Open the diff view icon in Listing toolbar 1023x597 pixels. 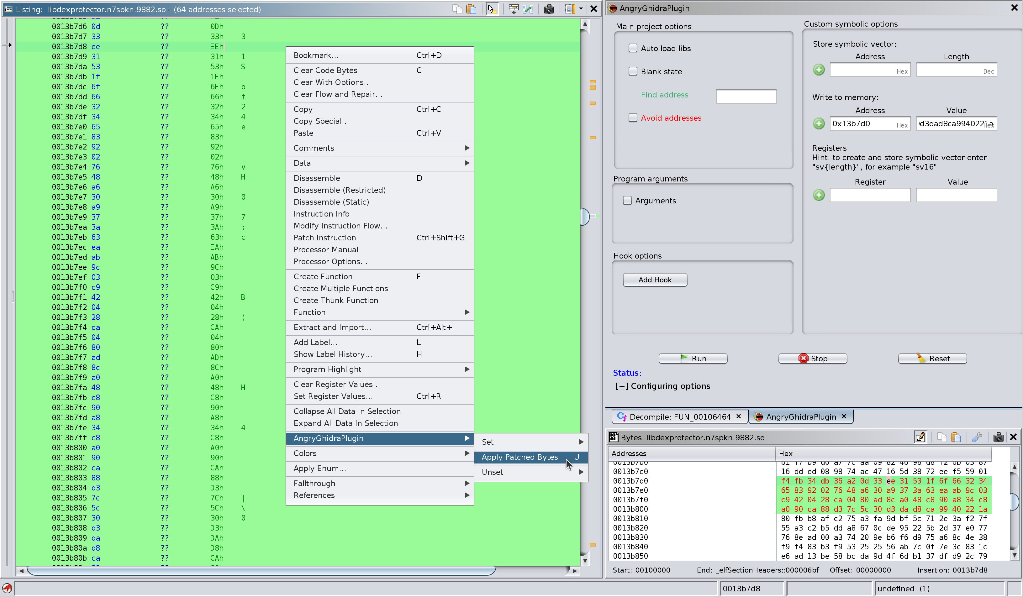click(x=528, y=9)
